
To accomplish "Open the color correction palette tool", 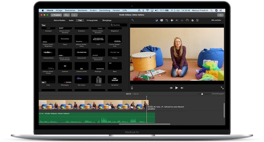I will [x=162, y=20].
